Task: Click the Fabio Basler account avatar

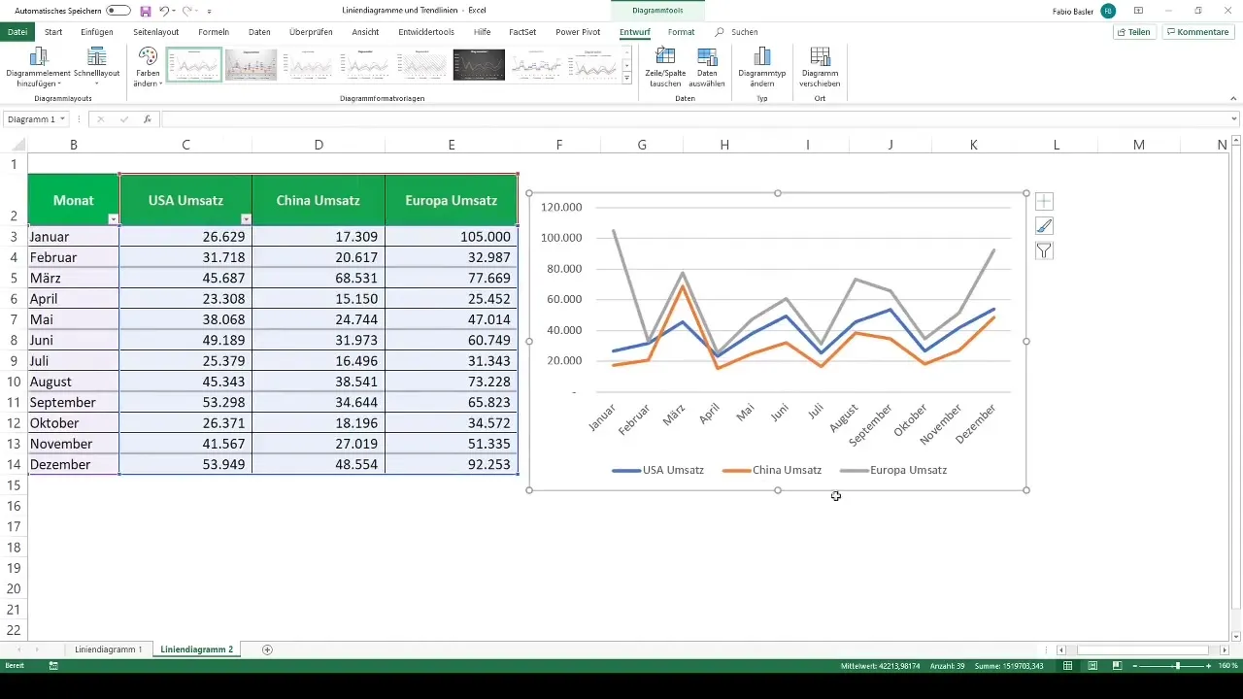Action: pos(1108,11)
